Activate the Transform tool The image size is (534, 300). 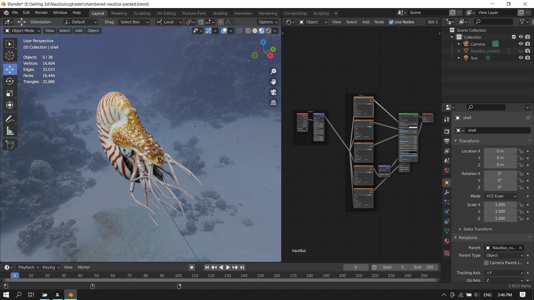(x=10, y=105)
